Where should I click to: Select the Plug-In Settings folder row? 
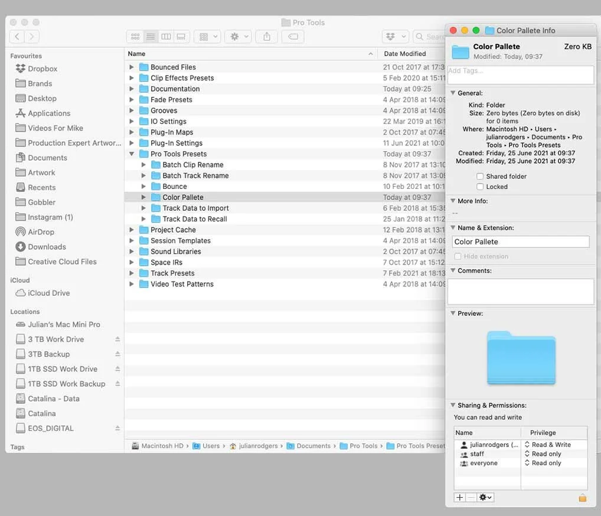(285, 143)
